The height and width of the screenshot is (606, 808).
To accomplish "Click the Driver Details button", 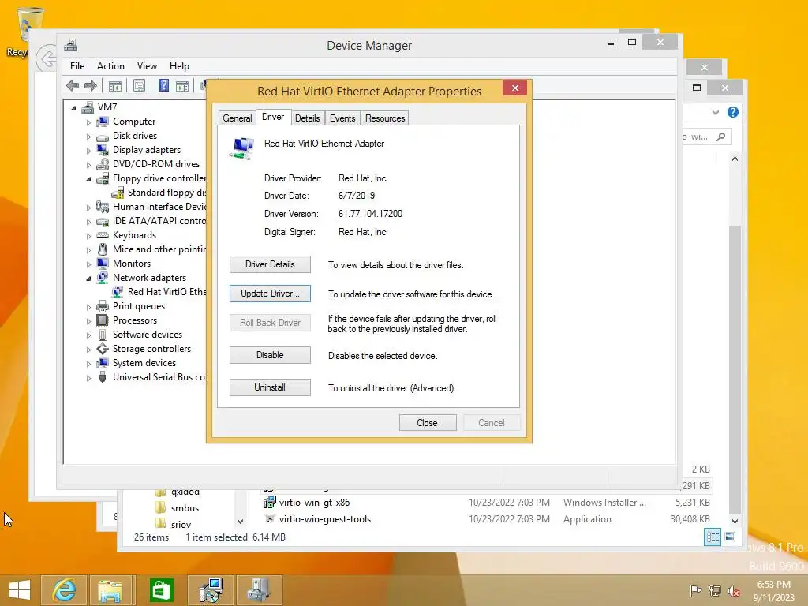I will point(270,264).
